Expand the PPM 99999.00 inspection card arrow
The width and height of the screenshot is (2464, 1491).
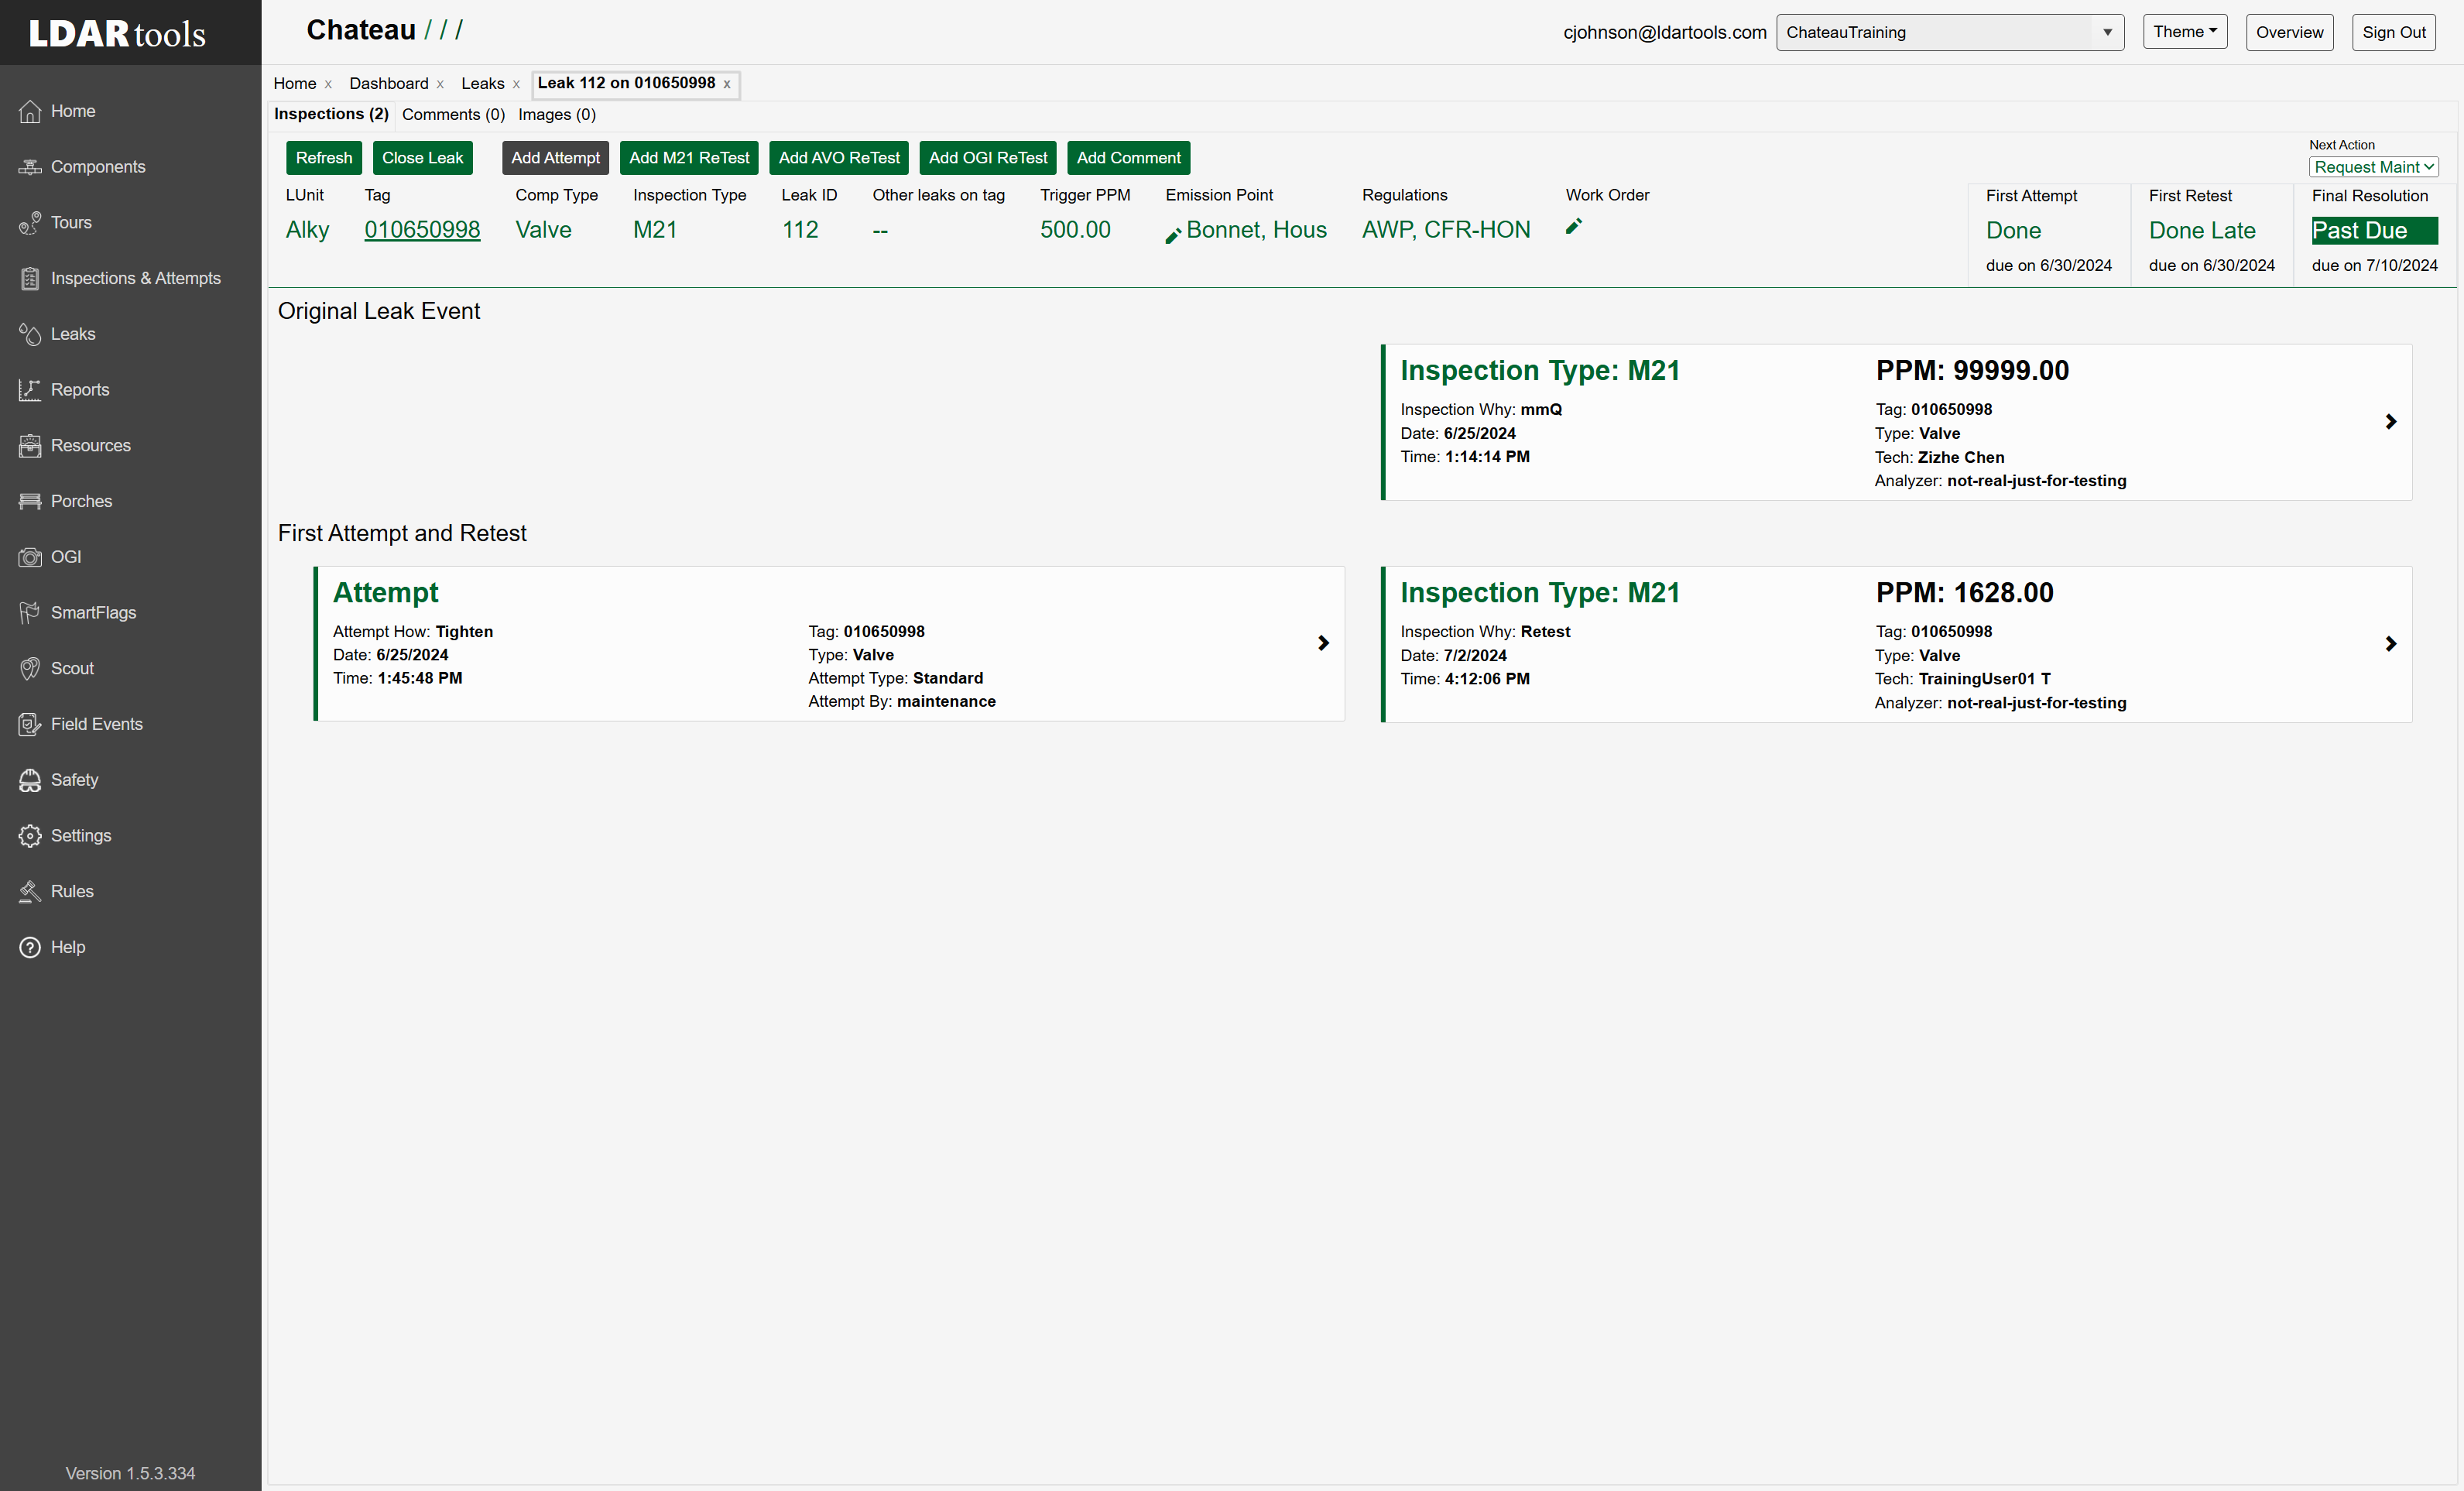(2391, 422)
